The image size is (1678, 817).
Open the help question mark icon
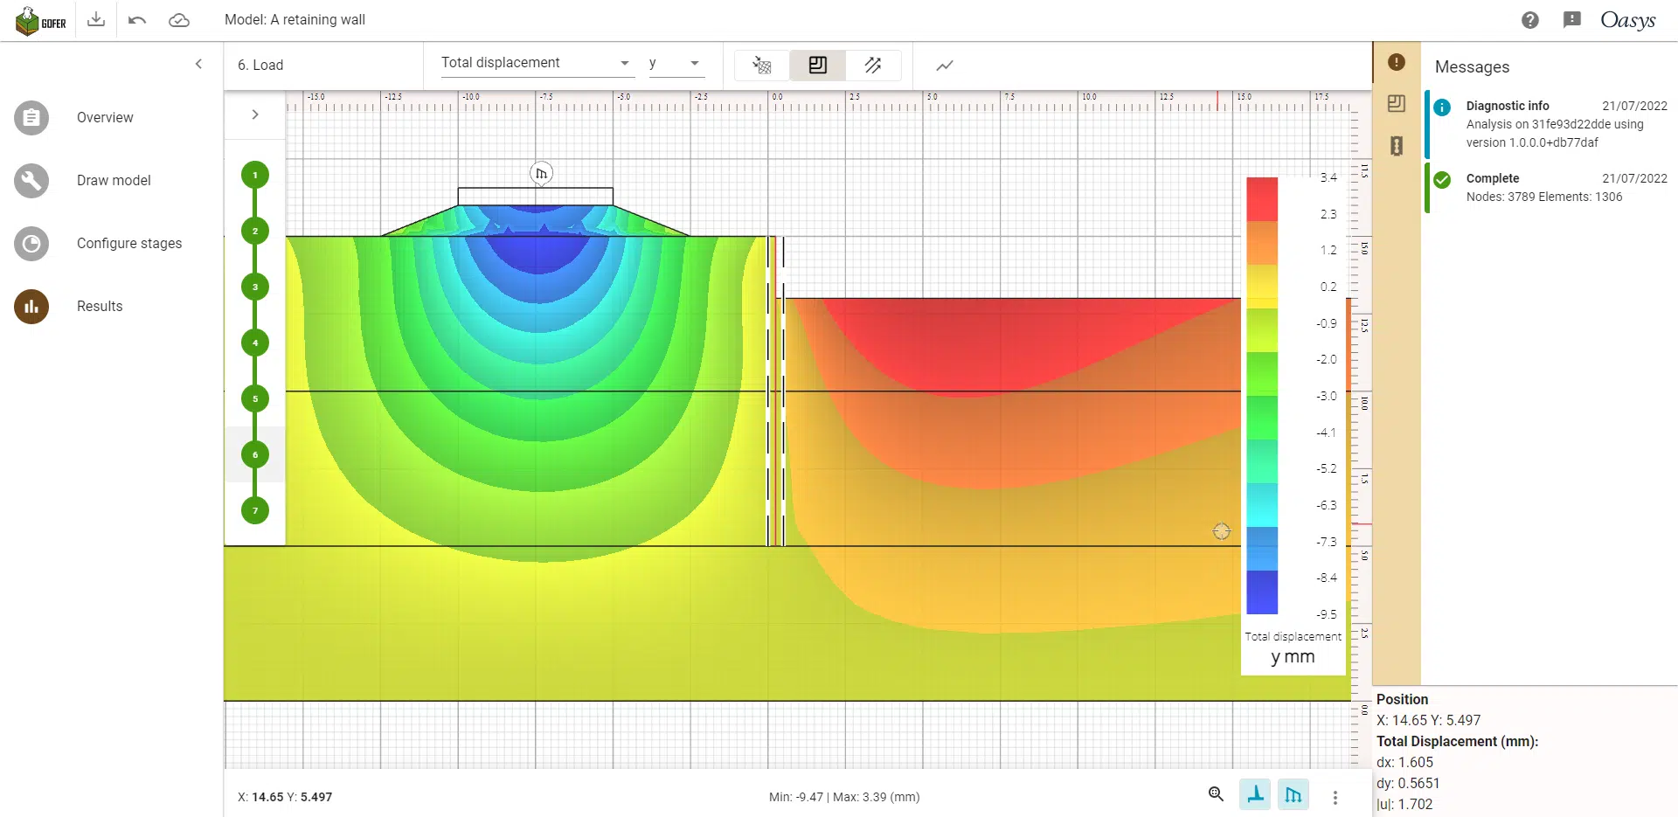(1530, 20)
